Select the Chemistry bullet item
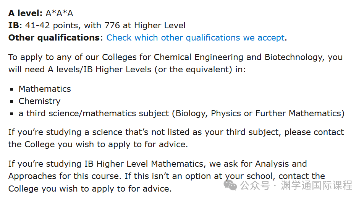364x200 pixels. [39, 101]
